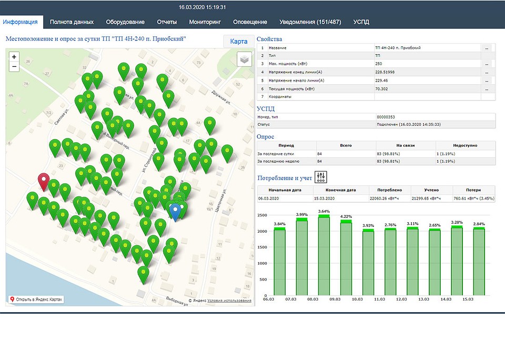Click the Потребление и учет heading
This screenshot has width=505, height=337.
[285, 178]
